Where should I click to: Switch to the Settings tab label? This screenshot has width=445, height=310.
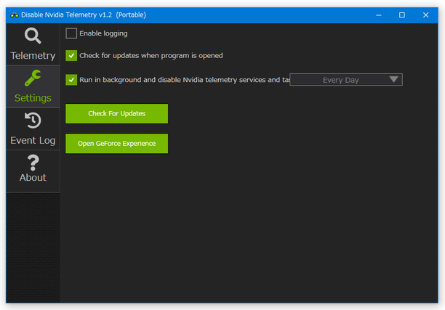click(x=33, y=98)
